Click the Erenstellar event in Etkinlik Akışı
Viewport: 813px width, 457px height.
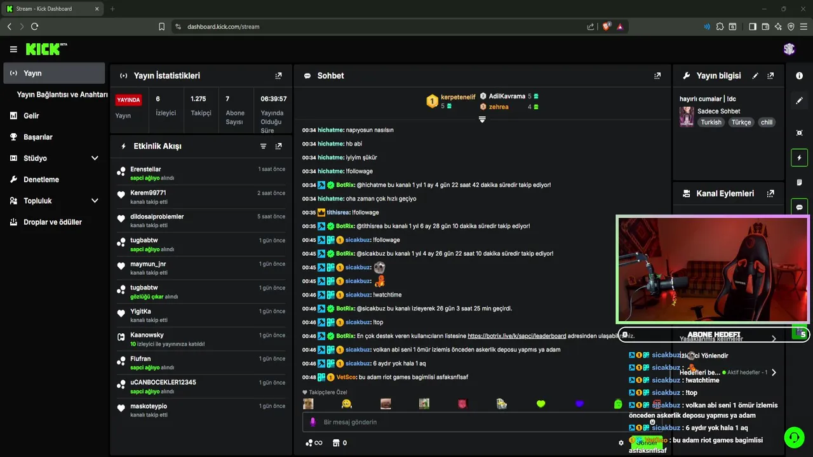click(201, 173)
